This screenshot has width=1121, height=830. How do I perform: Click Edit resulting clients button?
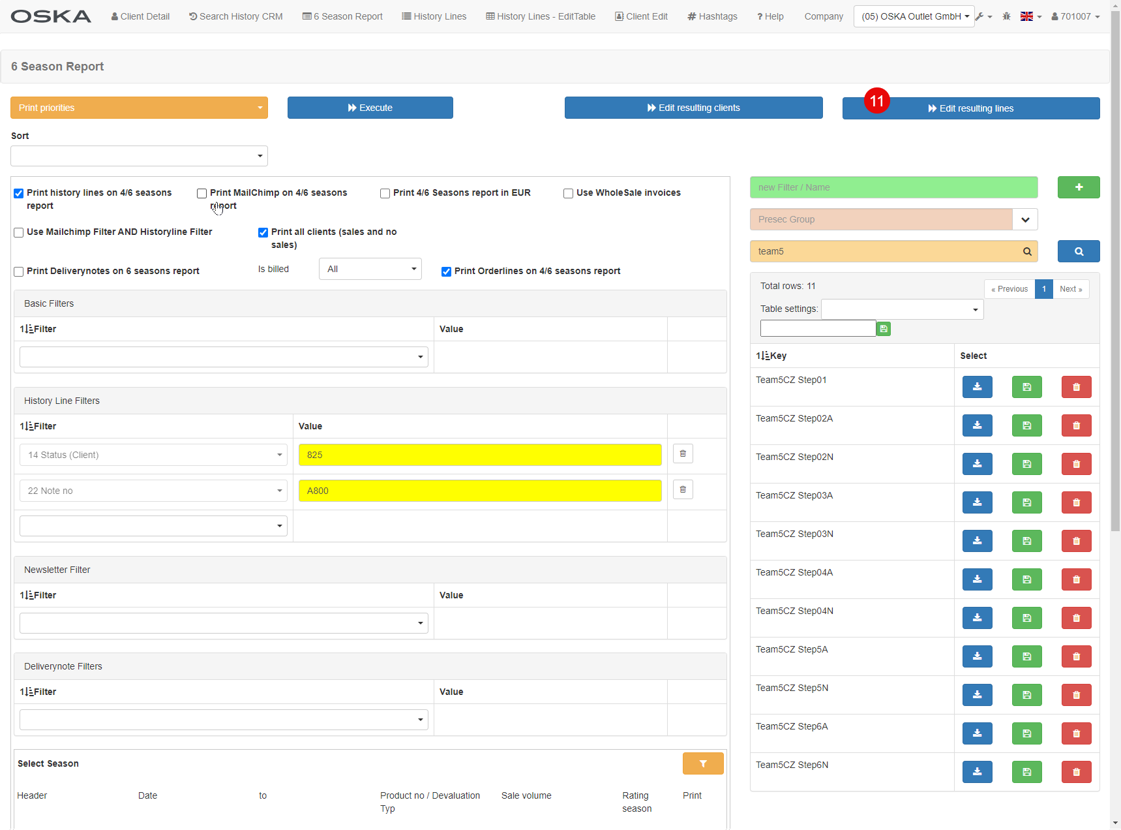(x=693, y=108)
